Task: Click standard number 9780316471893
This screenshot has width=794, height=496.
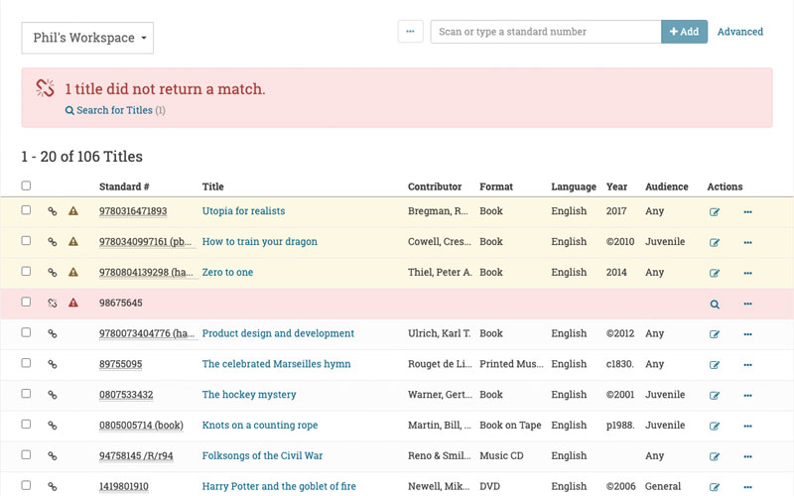Action: (133, 211)
